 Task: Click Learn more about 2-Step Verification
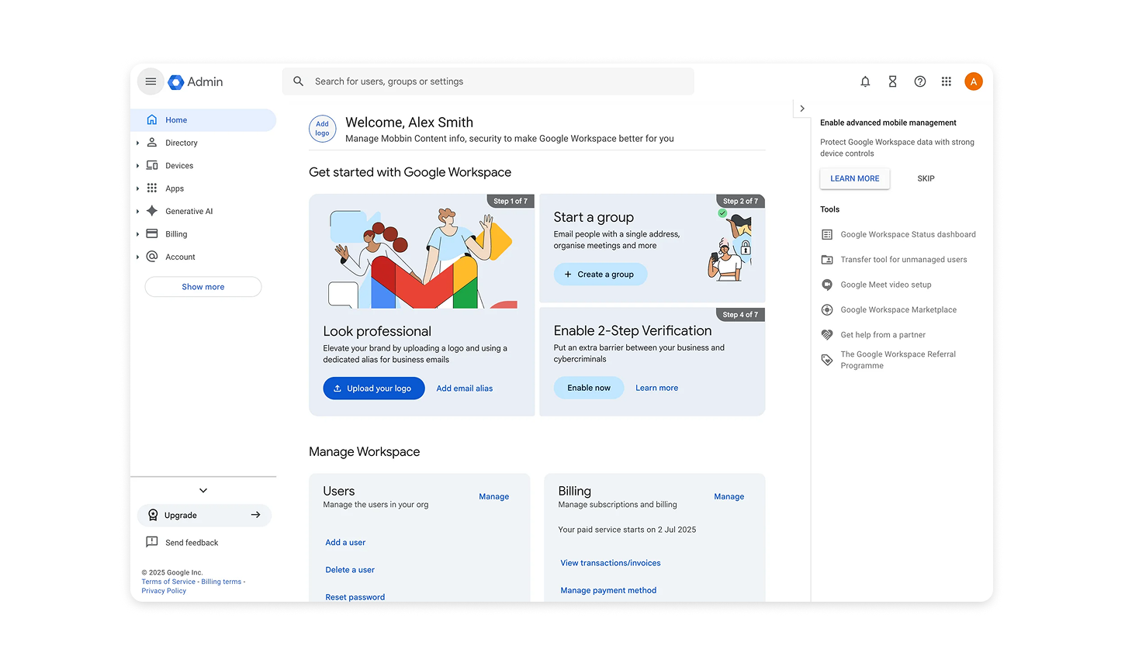[x=656, y=388]
